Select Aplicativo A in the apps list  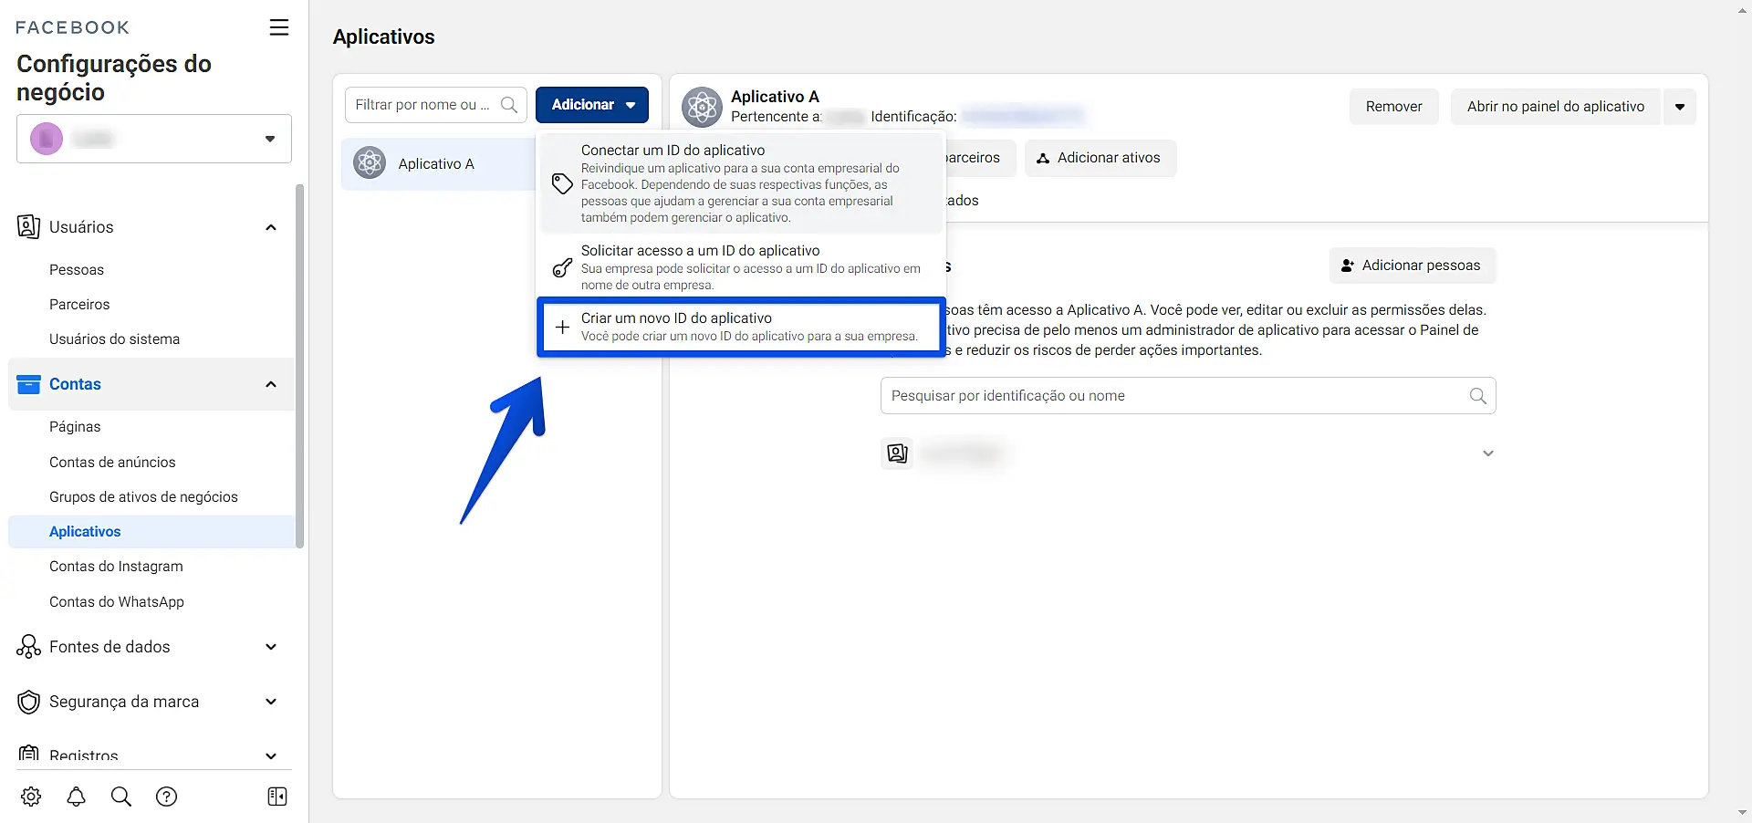(439, 164)
